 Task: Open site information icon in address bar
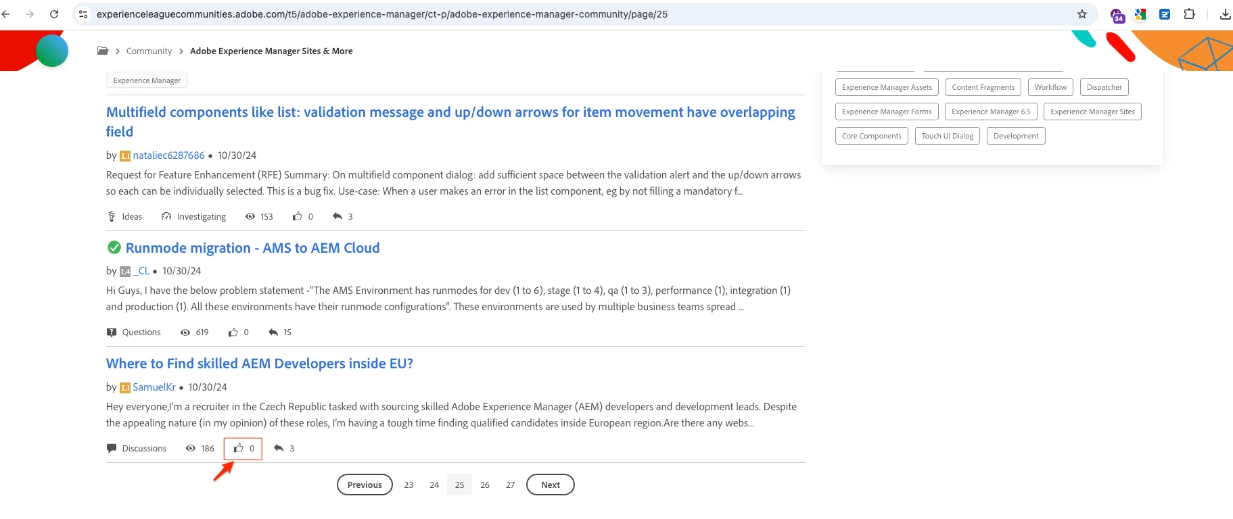pyautogui.click(x=83, y=14)
